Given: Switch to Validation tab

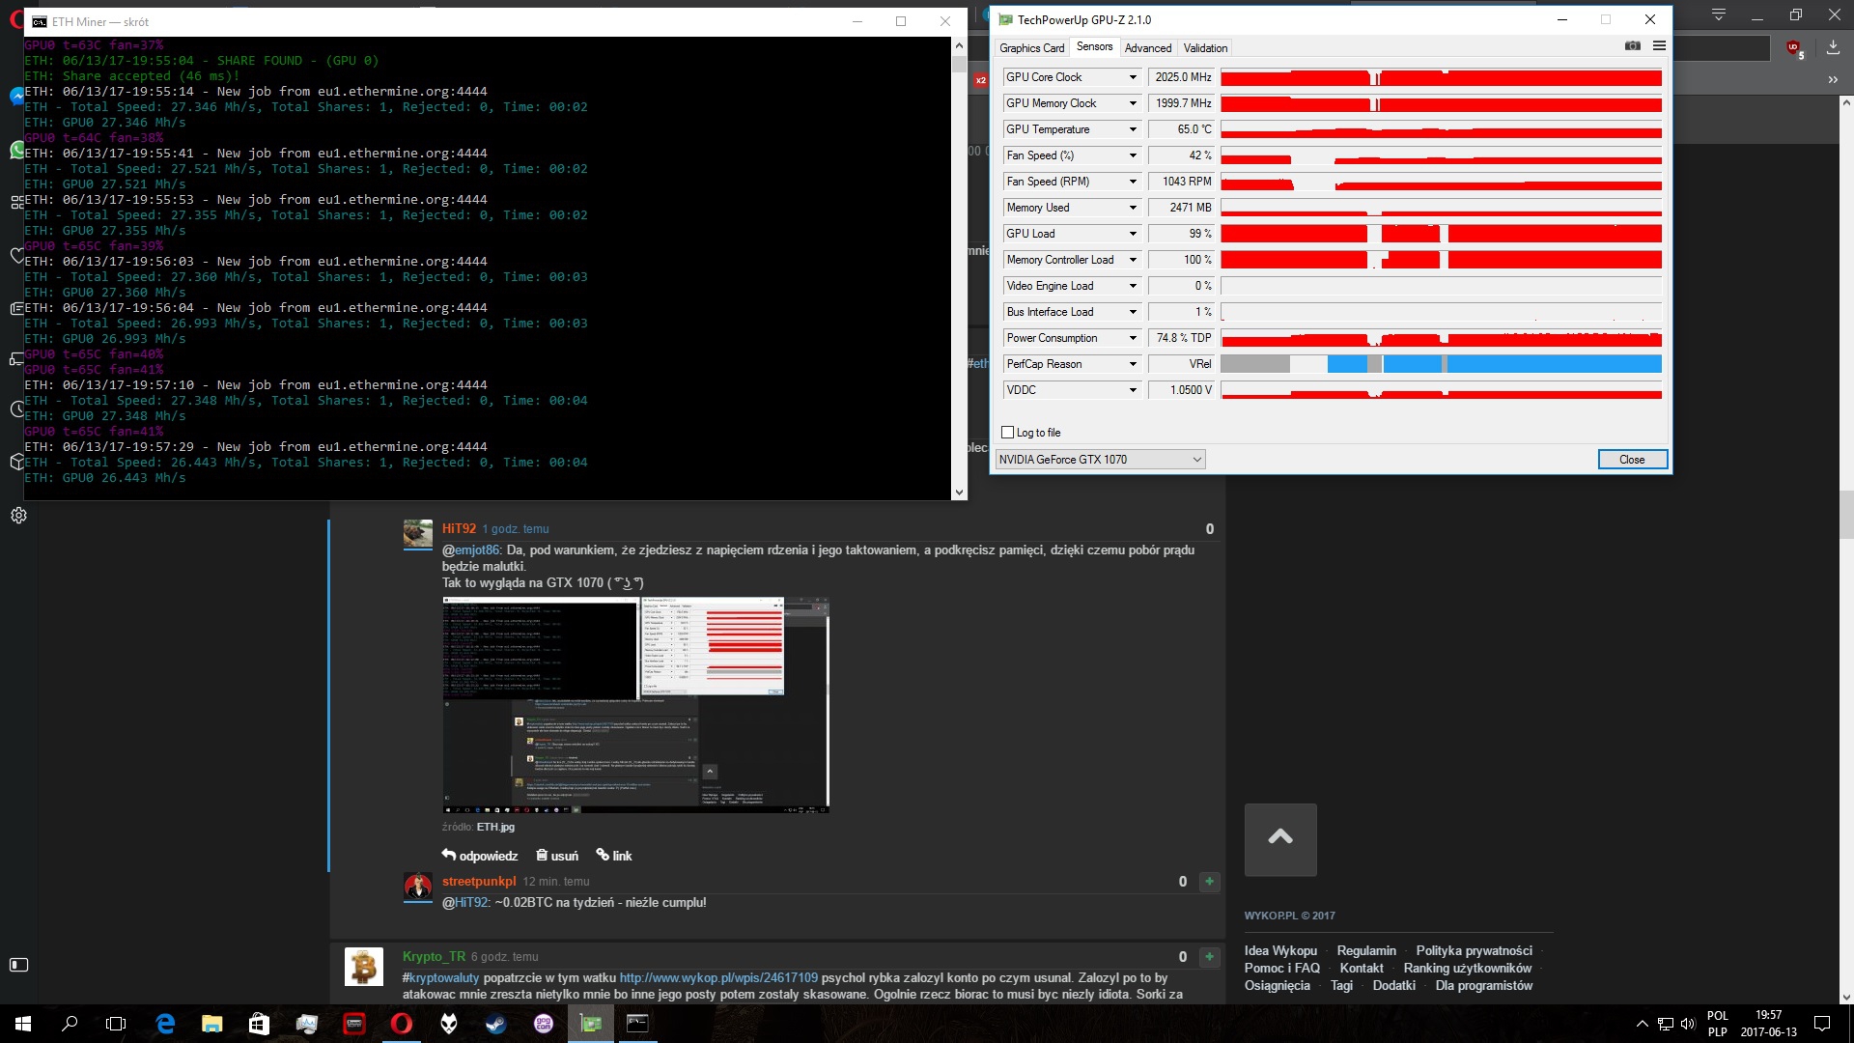Looking at the screenshot, I should [1205, 48].
